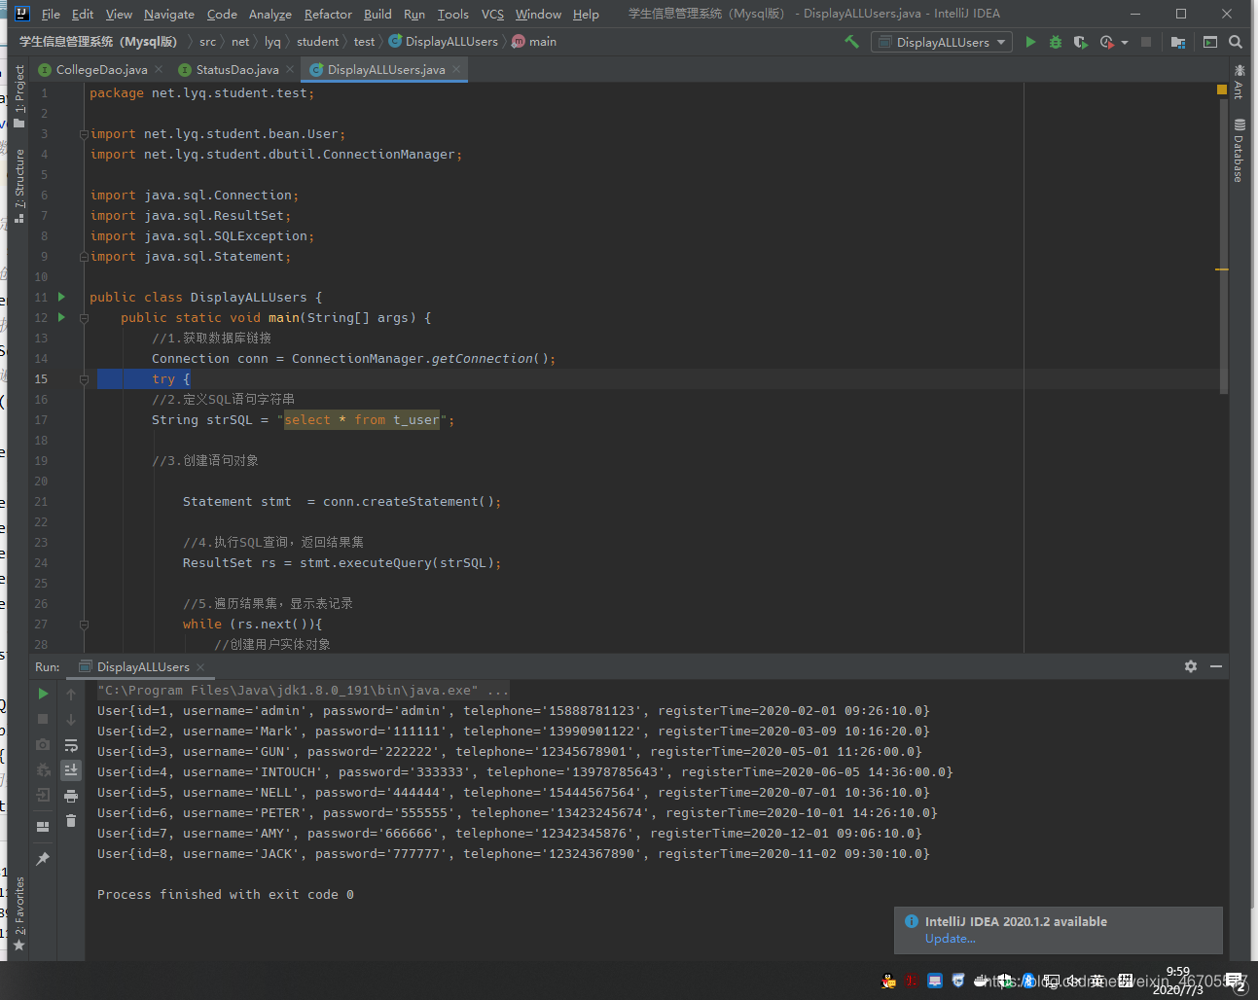The height and width of the screenshot is (1000, 1258).
Task: Print the console output
Action: pos(71,796)
